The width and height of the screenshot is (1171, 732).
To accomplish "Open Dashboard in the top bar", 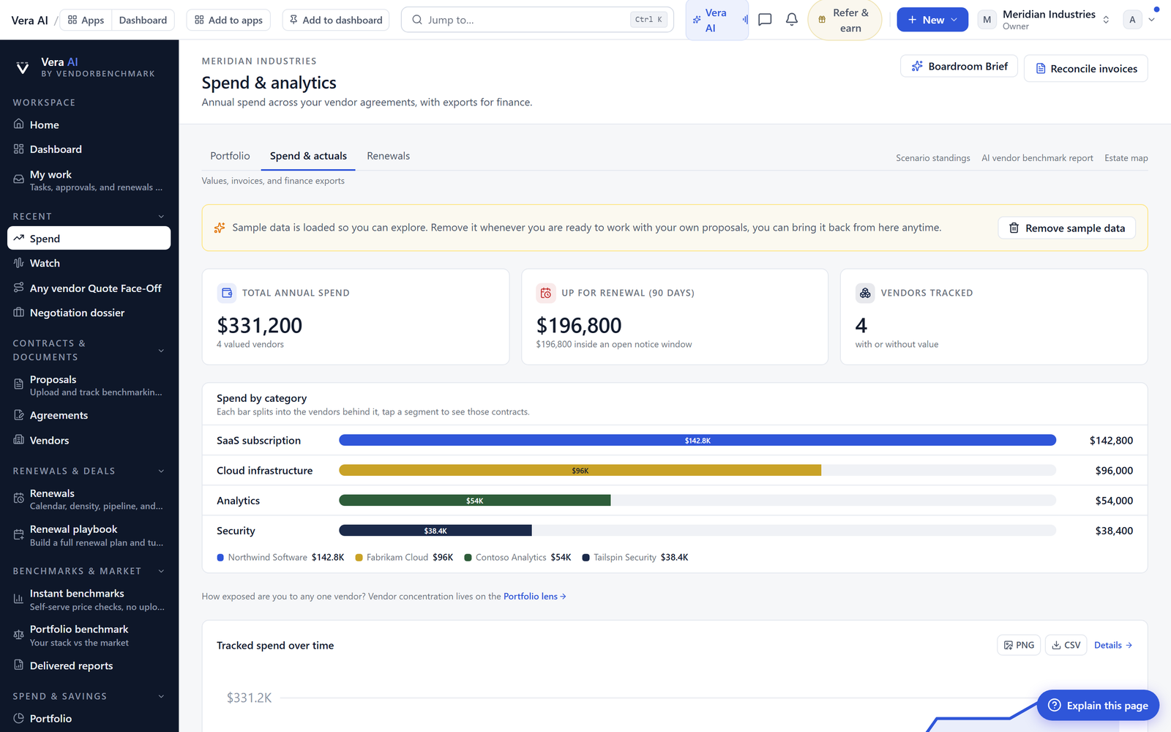I will pos(143,20).
